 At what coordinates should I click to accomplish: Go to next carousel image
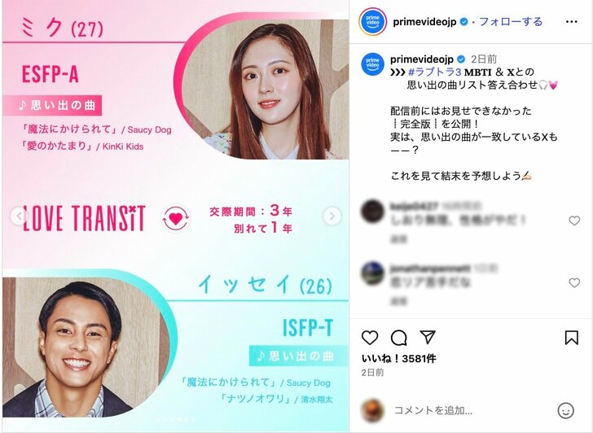pos(332,216)
